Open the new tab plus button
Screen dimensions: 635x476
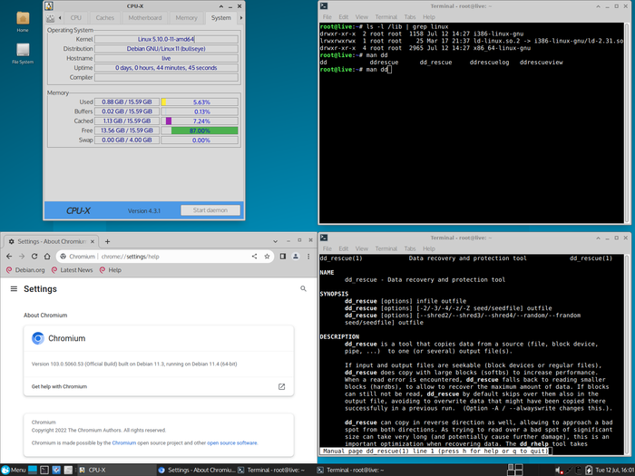[108, 242]
